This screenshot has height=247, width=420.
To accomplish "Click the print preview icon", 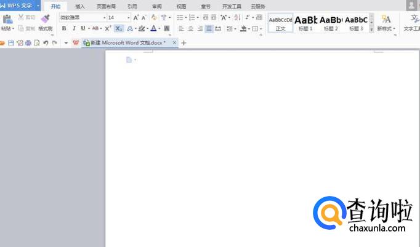I will [x=37, y=43].
